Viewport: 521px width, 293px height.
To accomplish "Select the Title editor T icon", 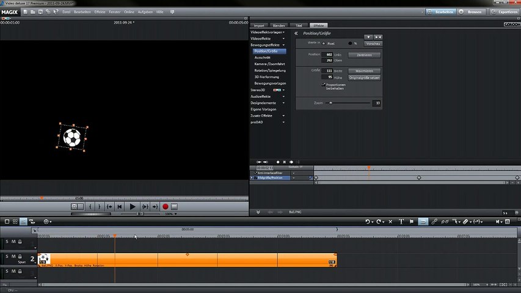I will [x=401, y=222].
